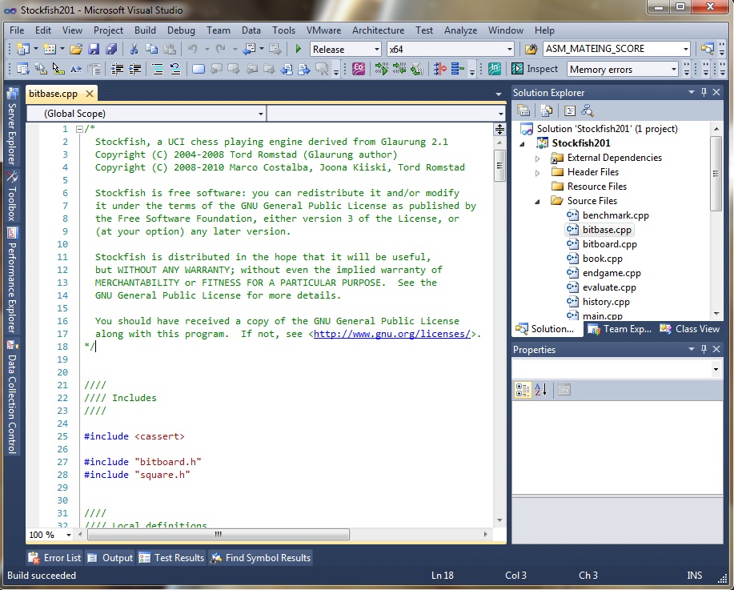Screen dimensions: 734x590
Task: Click the editor horizontal scrollbar thumb
Action: pyautogui.click(x=219, y=534)
